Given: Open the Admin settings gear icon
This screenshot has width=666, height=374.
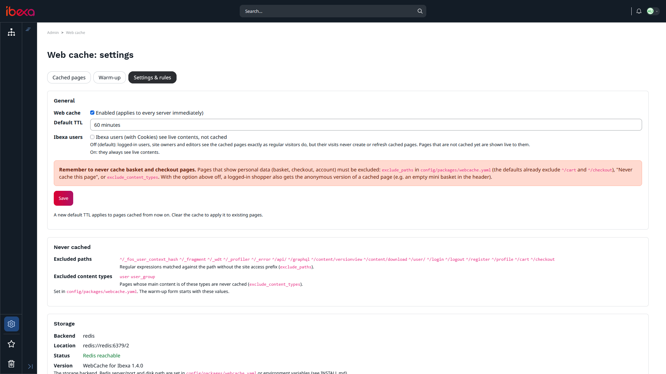Looking at the screenshot, I should 11,324.
